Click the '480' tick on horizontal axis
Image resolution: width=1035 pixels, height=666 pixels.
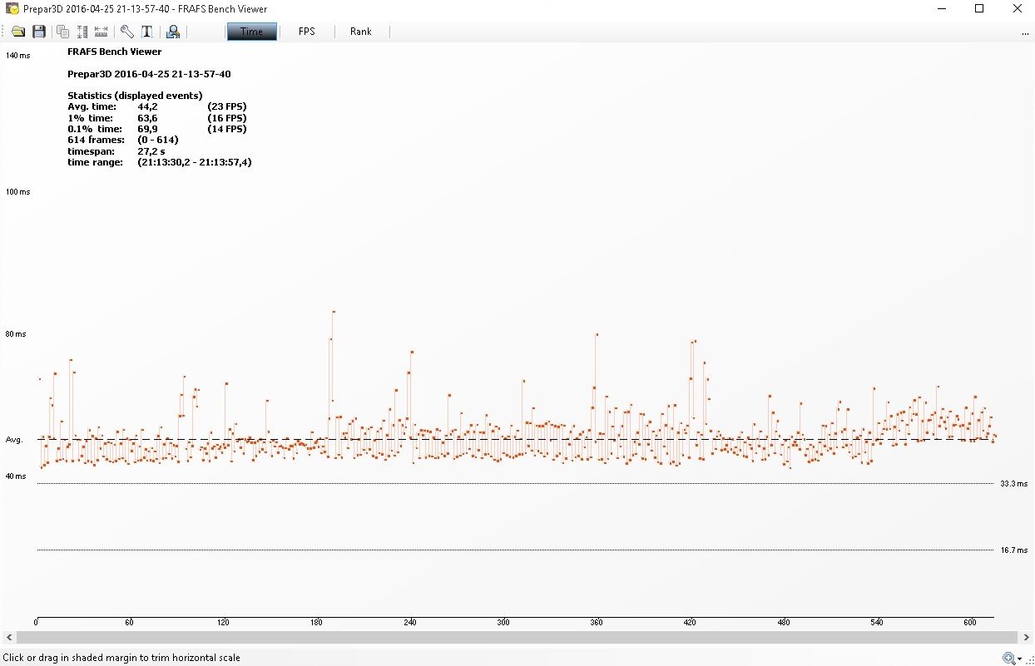tap(783, 622)
